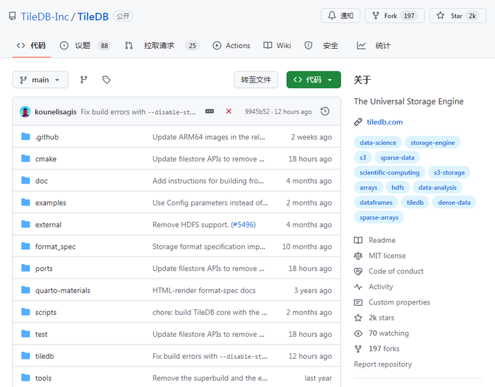Click the test folder icon
The width and height of the screenshot is (495, 387).
point(25,333)
